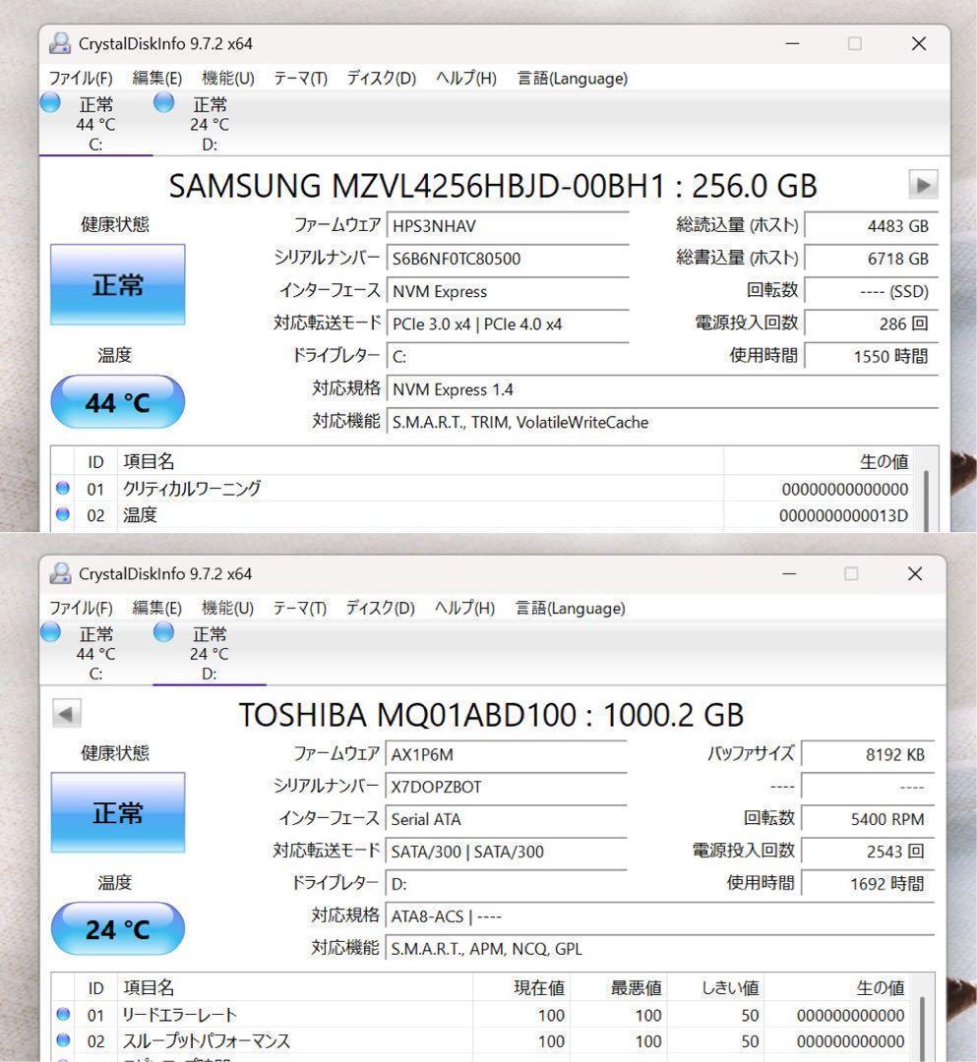977x1062 pixels.
Task: Click the CrystalDiskInfo application icon in the title bar
Action: tap(61, 43)
